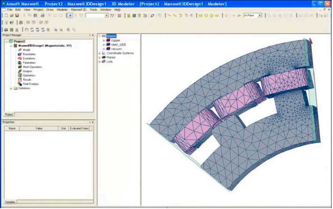This screenshot has height=209, width=333.
Task: Close the Project Manager panel
Action: pyautogui.click(x=93, y=35)
